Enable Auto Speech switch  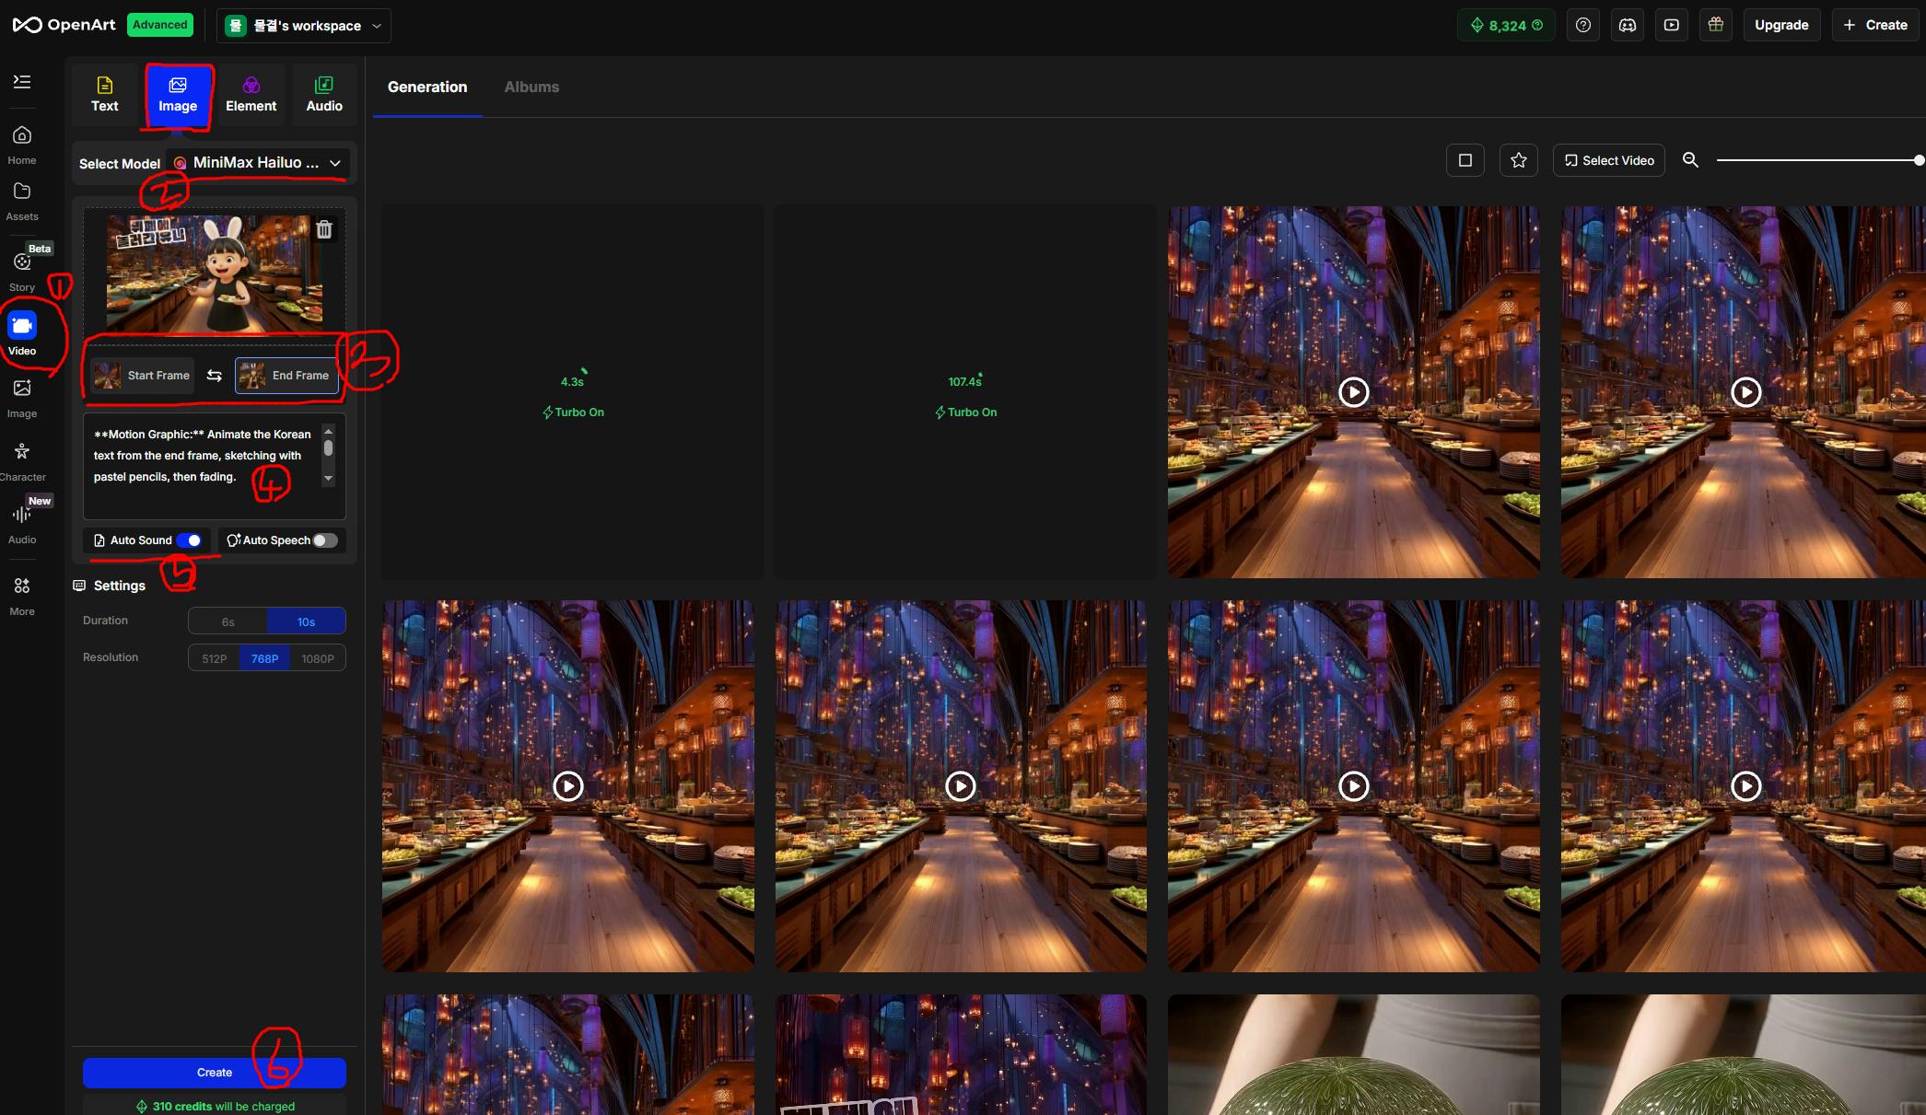point(325,540)
